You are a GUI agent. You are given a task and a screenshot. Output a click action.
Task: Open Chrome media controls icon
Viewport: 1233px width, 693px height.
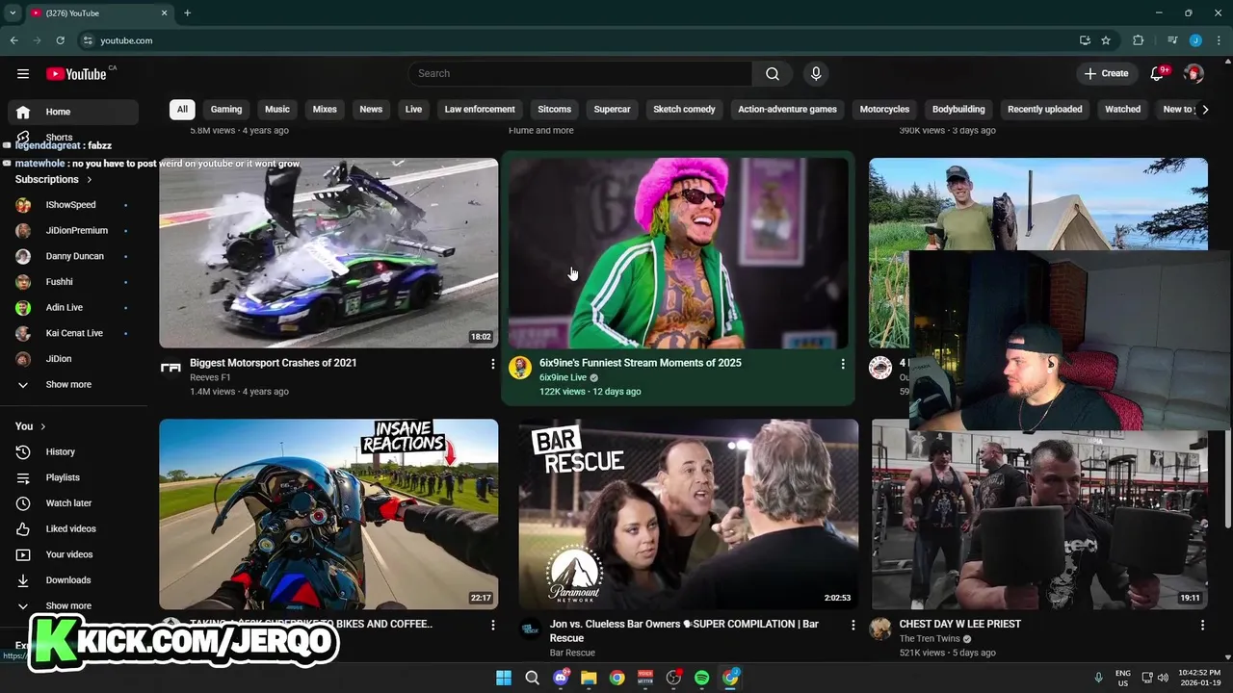click(1172, 40)
